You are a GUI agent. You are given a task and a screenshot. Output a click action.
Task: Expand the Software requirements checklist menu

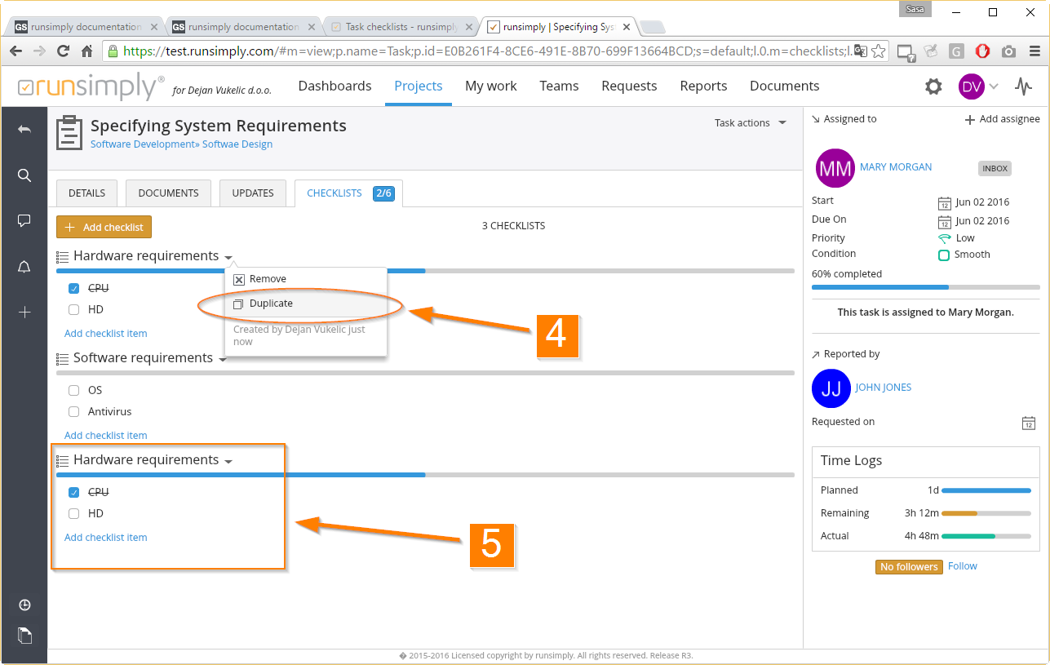point(223,360)
